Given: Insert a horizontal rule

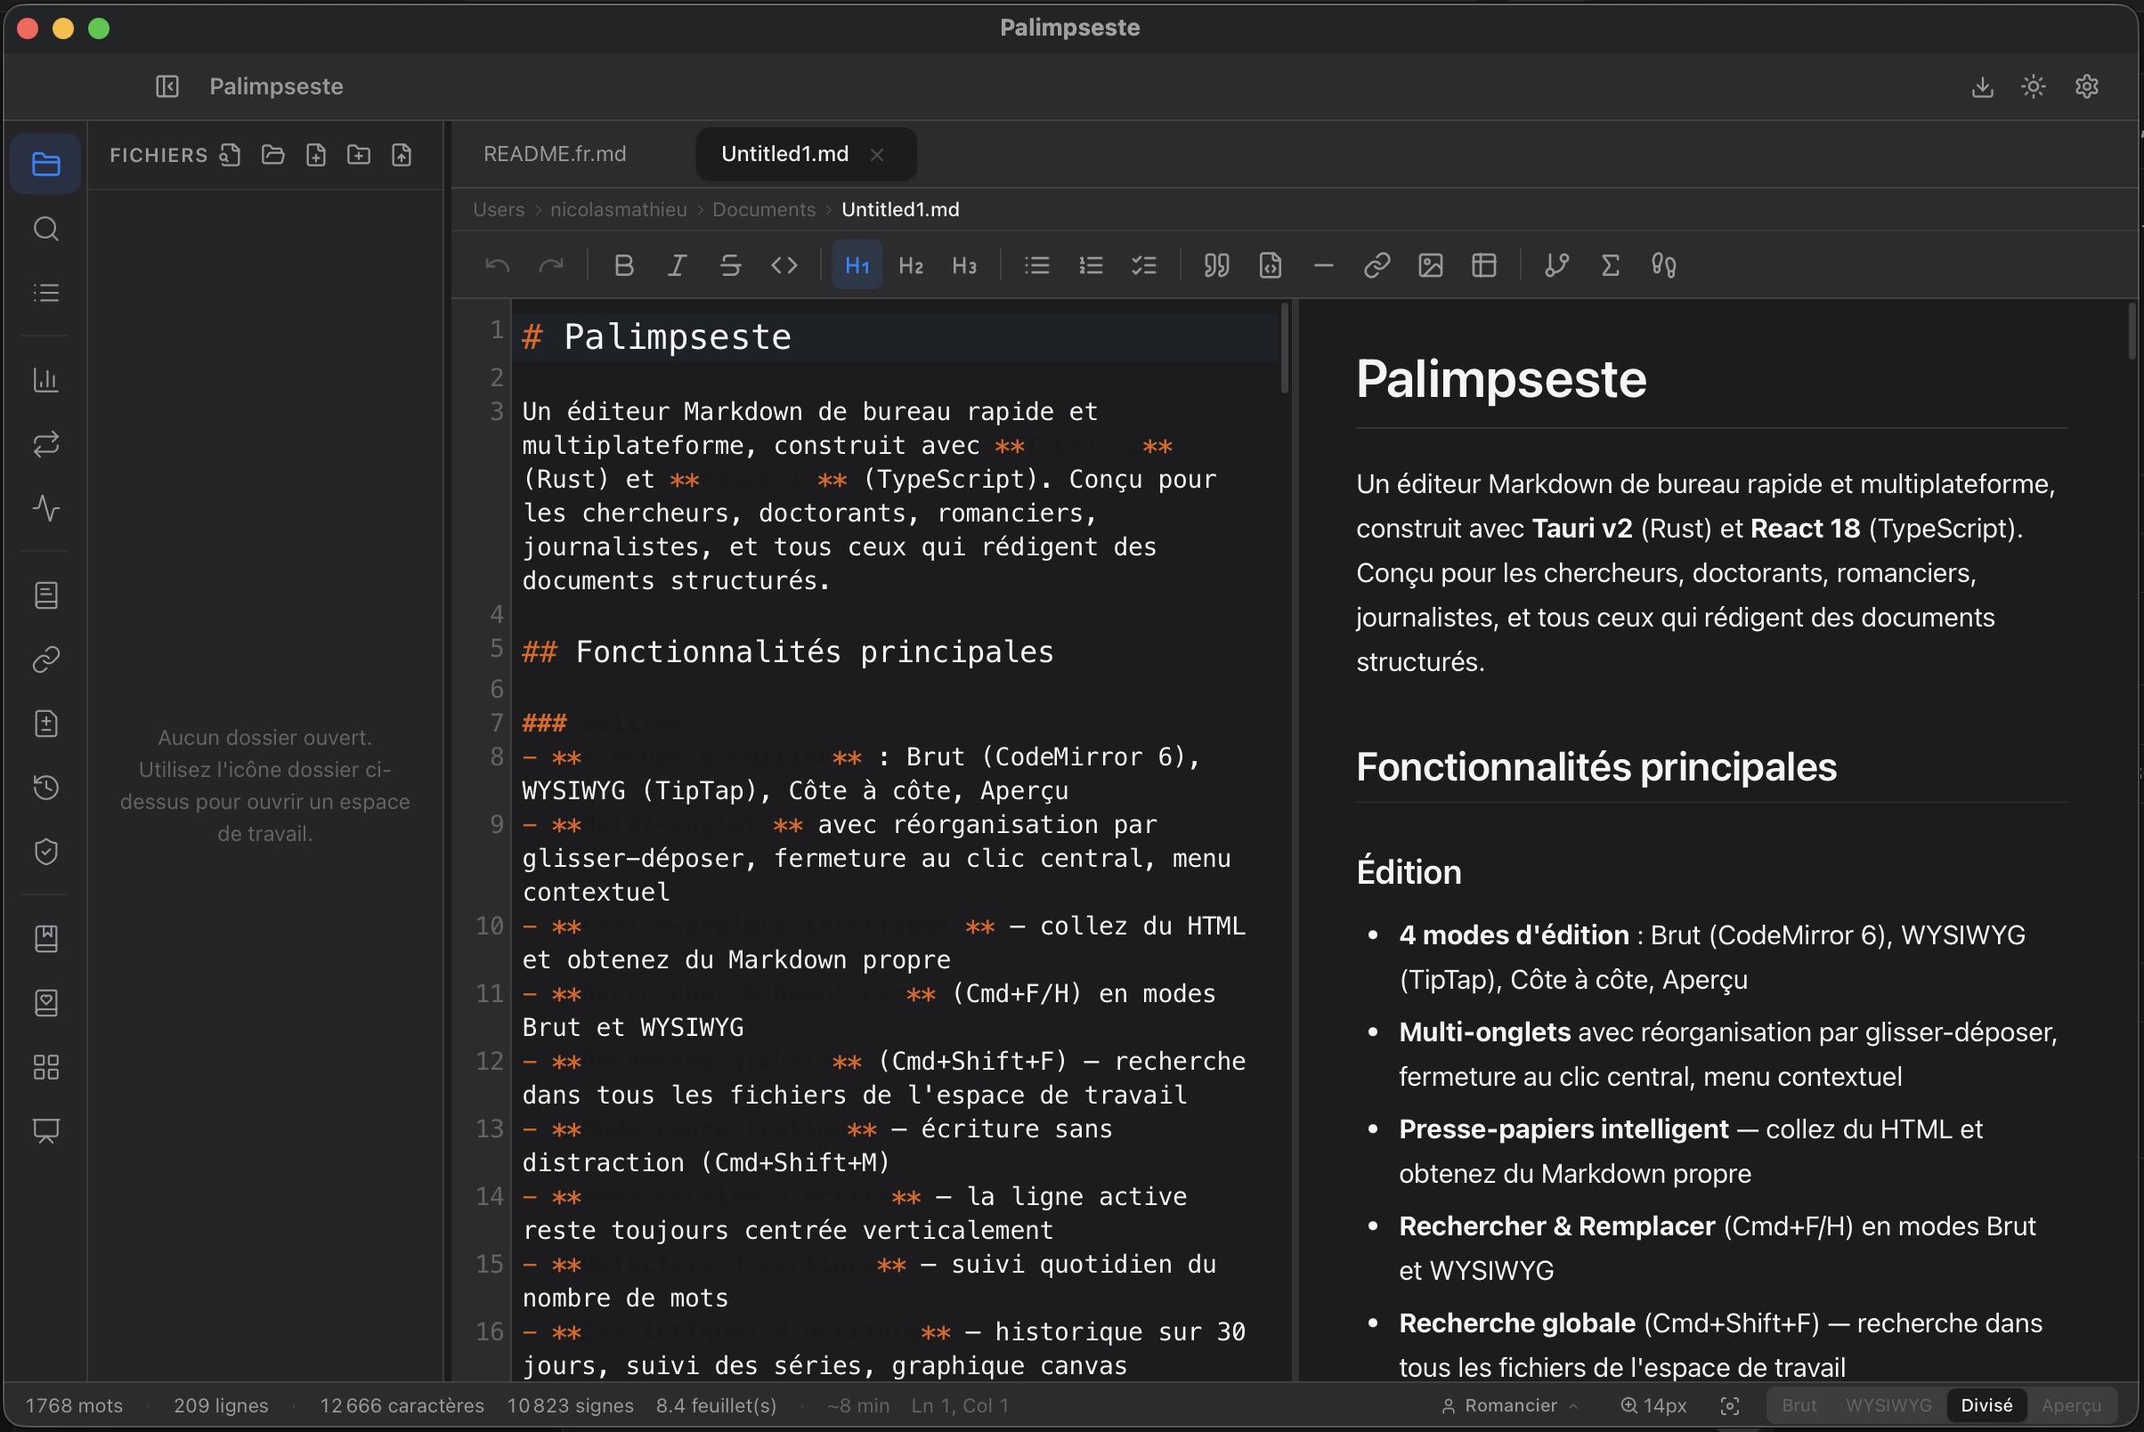Looking at the screenshot, I should click(x=1324, y=265).
